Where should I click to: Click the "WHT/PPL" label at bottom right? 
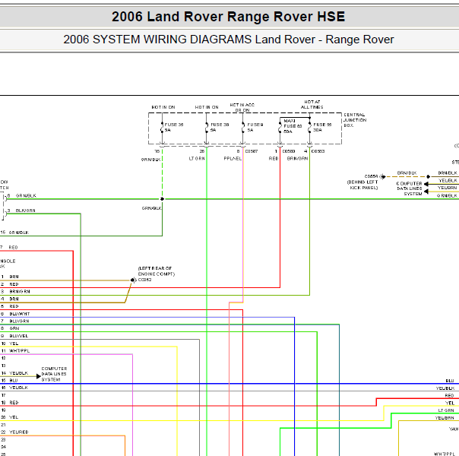(444, 454)
